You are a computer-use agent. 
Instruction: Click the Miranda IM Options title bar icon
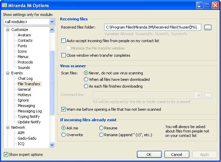(4, 5)
